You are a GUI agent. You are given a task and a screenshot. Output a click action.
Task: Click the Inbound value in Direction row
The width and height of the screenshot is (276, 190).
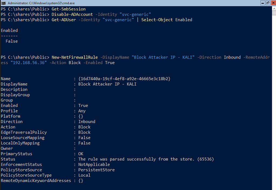click(x=87, y=122)
